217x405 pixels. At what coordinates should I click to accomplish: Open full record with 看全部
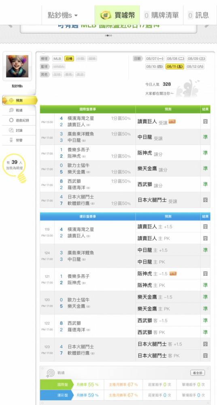[x=198, y=373]
